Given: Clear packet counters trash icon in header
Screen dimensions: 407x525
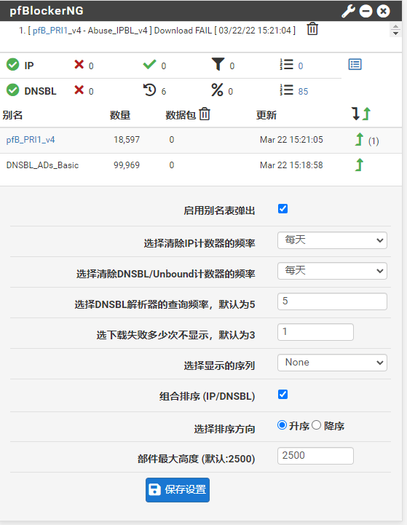Looking at the screenshot, I should pos(205,114).
